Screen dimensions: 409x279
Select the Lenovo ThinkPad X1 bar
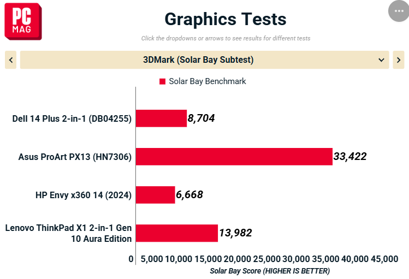click(177, 233)
